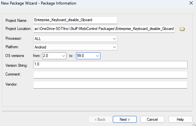Click the Processor label
This screenshot has height=126, width=196.
pos(14,38)
